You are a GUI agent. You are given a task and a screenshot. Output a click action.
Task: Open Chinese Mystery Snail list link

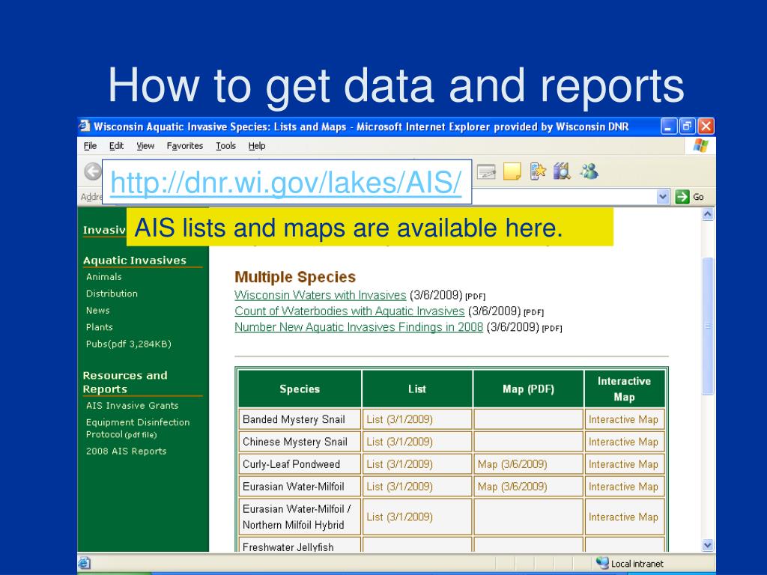pos(399,442)
